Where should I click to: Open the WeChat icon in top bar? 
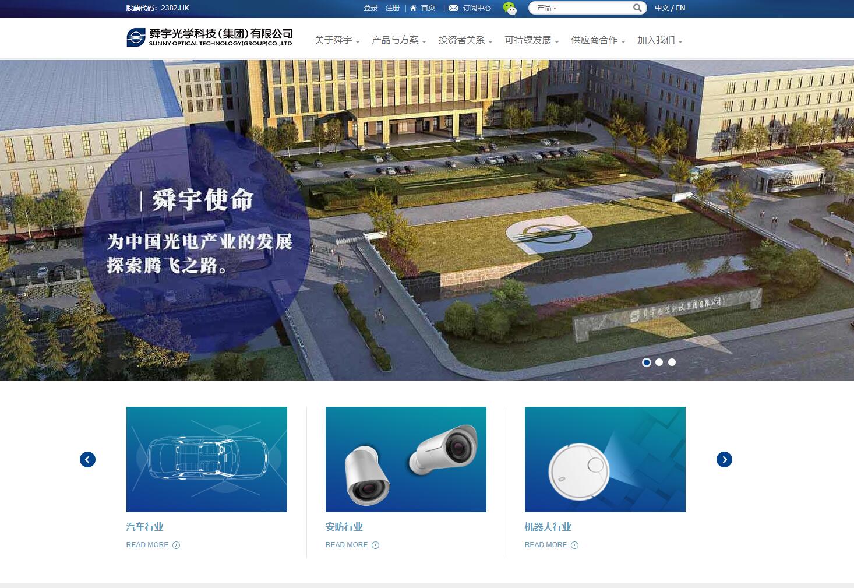pyautogui.click(x=510, y=8)
